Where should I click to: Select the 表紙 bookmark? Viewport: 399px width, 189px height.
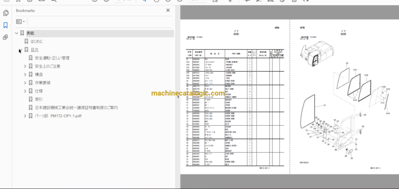30,33
